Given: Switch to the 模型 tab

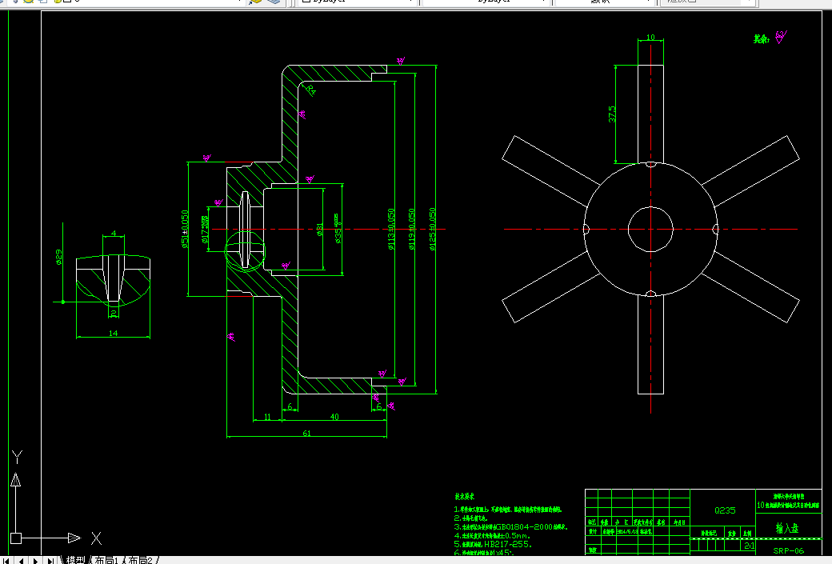Looking at the screenshot, I should click(x=75, y=560).
